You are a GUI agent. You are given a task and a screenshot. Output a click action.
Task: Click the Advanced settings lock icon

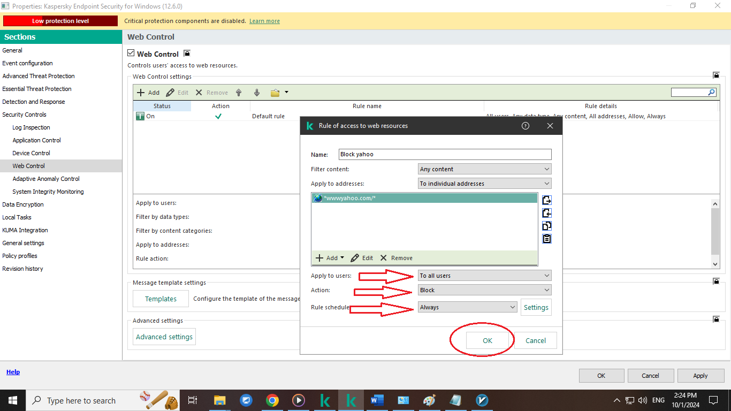click(716, 319)
